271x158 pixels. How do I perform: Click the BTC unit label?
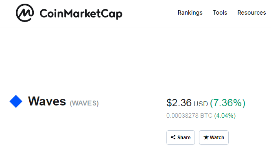[206, 116]
